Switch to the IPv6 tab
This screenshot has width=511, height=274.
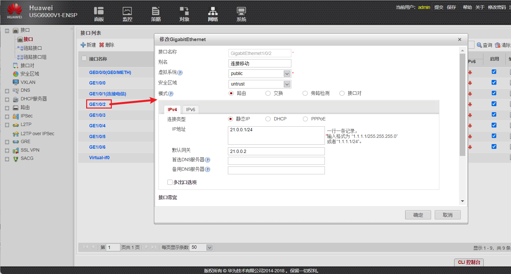click(x=191, y=110)
